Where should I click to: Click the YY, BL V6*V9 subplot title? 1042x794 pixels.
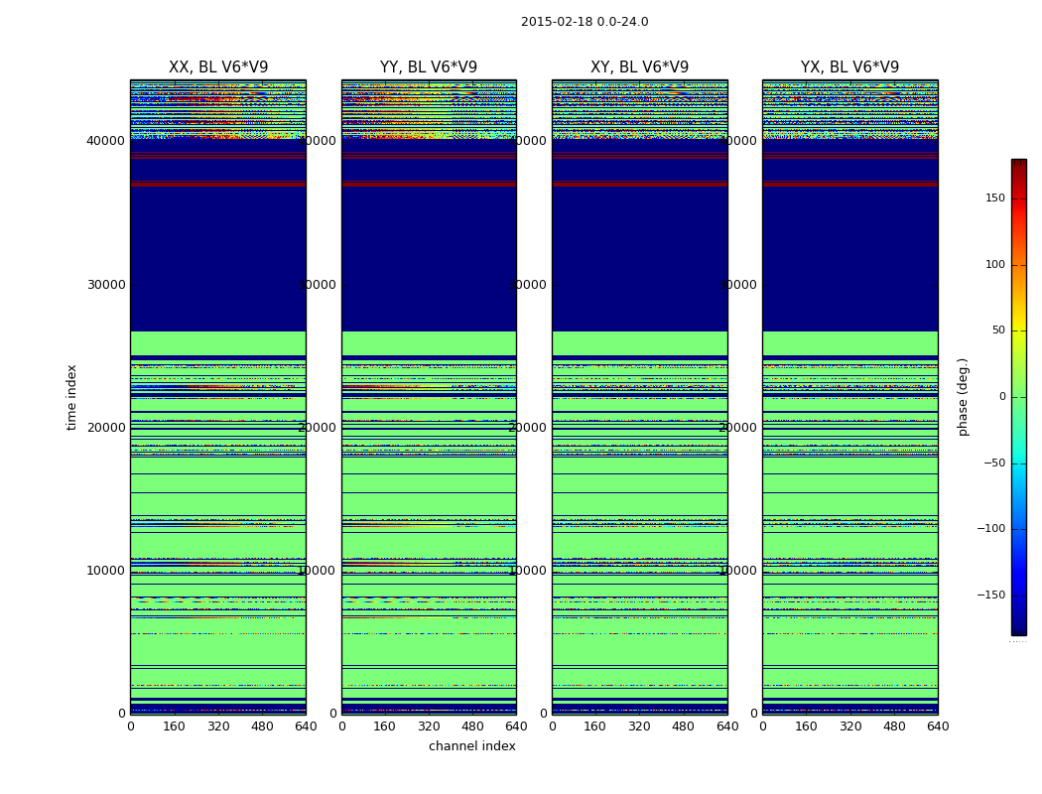(x=429, y=67)
